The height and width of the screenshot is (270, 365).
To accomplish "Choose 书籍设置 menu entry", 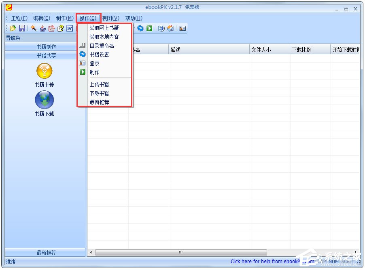I will pos(104,54).
